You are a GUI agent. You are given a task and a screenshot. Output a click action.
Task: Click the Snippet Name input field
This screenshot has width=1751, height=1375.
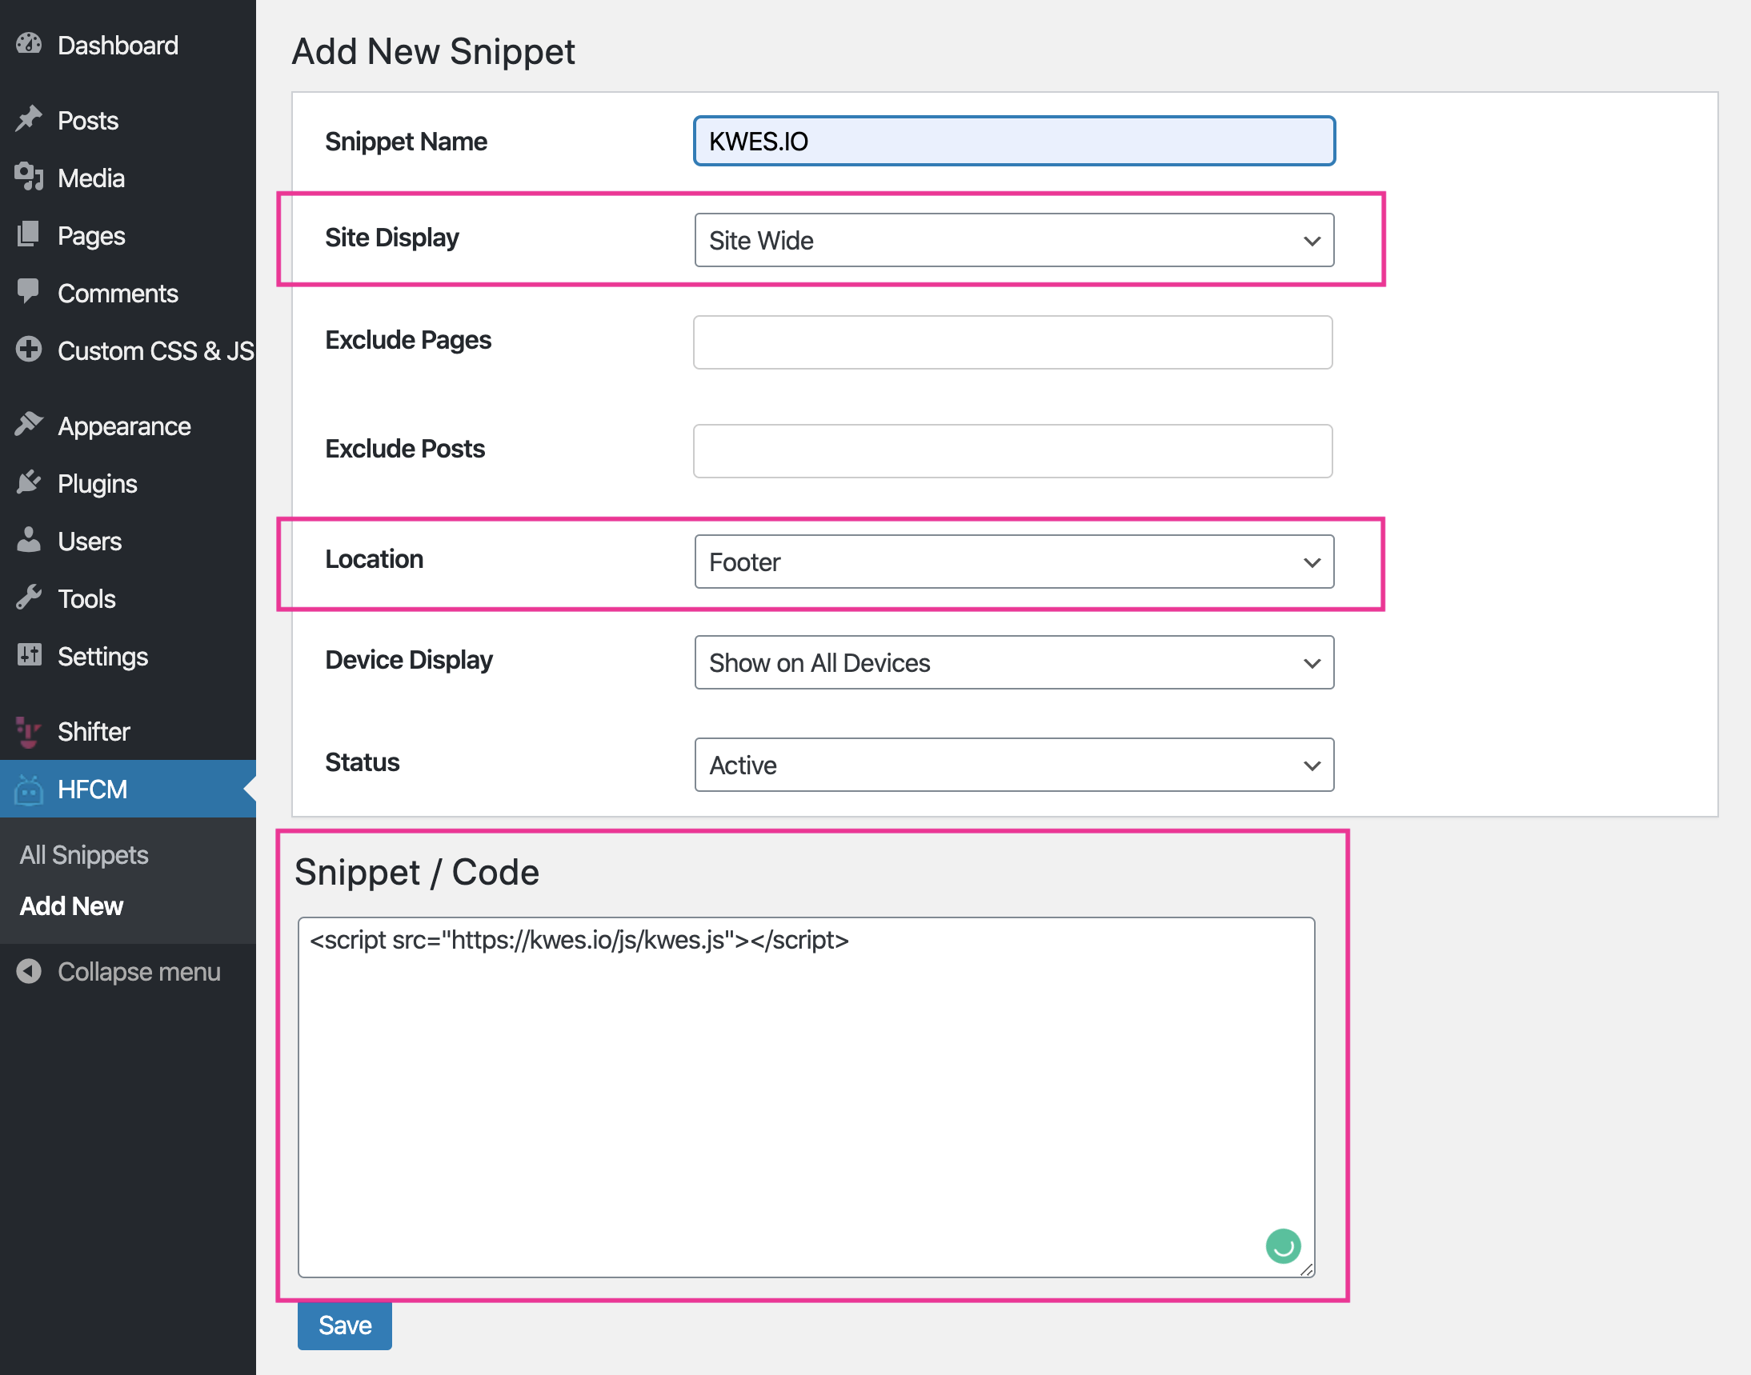coord(1014,141)
